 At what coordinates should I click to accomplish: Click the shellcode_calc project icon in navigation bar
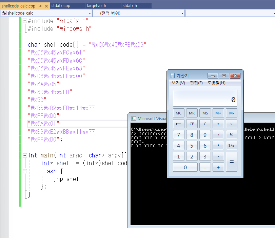[x=4, y=13]
